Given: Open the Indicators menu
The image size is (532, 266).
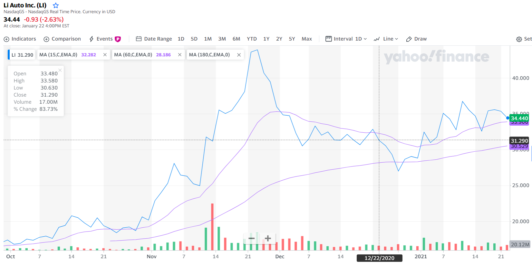Looking at the screenshot, I should click(x=20, y=39).
